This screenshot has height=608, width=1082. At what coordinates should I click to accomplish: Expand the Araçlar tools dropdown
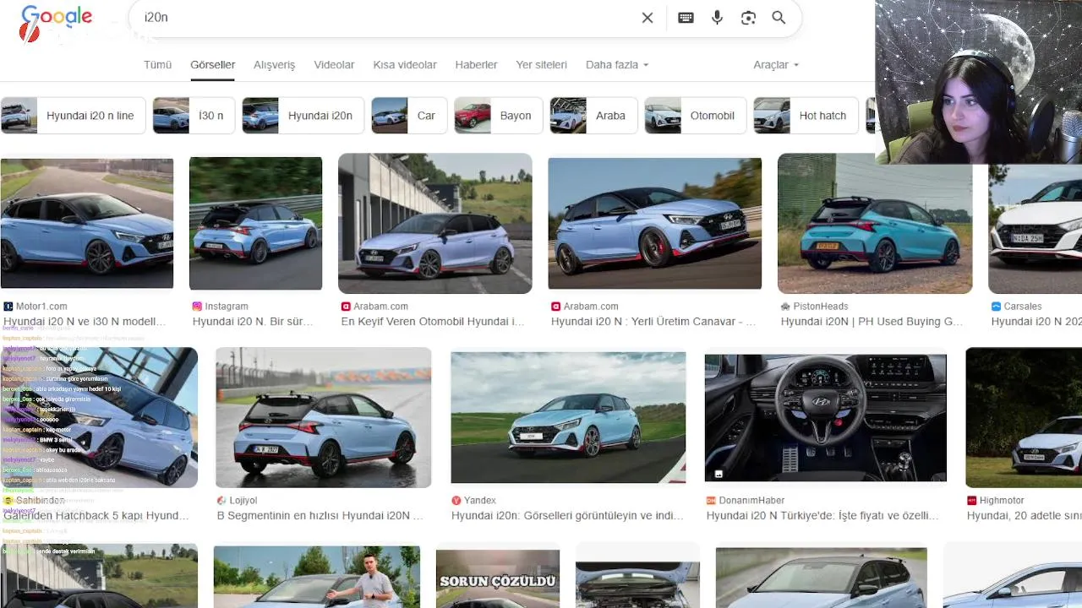776,65
